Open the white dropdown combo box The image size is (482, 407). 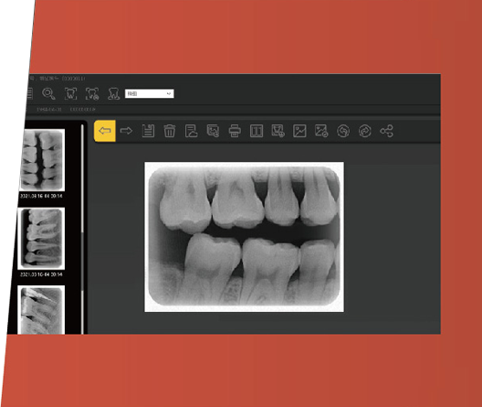[150, 93]
